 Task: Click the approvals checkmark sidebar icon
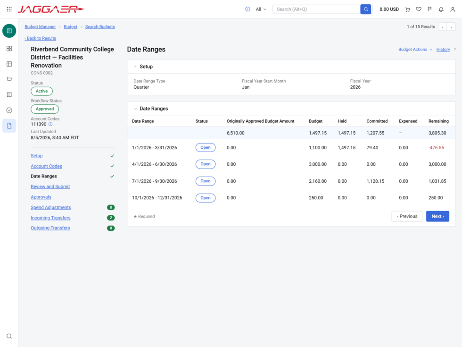(9, 110)
